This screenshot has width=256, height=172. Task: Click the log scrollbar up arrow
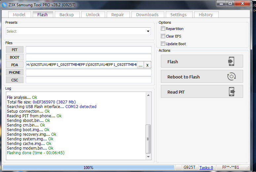point(148,95)
